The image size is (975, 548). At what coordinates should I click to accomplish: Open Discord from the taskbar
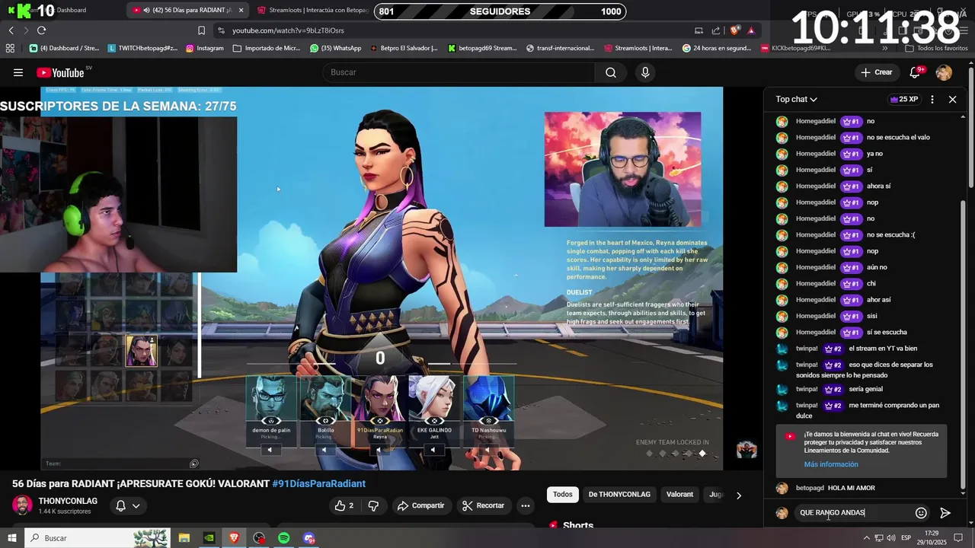[x=309, y=538]
